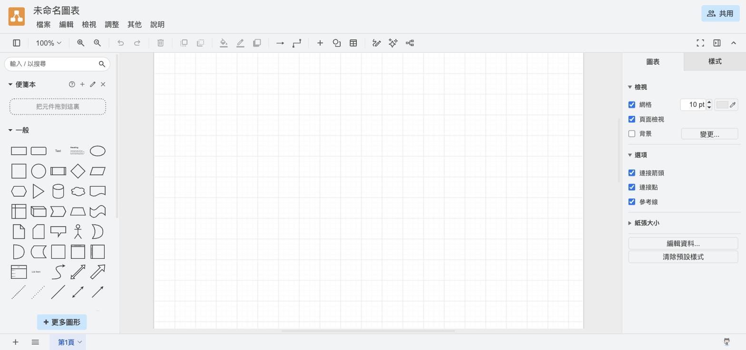Select the actor stick figure shape
Image resolution: width=746 pixels, height=350 pixels.
pyautogui.click(x=78, y=232)
